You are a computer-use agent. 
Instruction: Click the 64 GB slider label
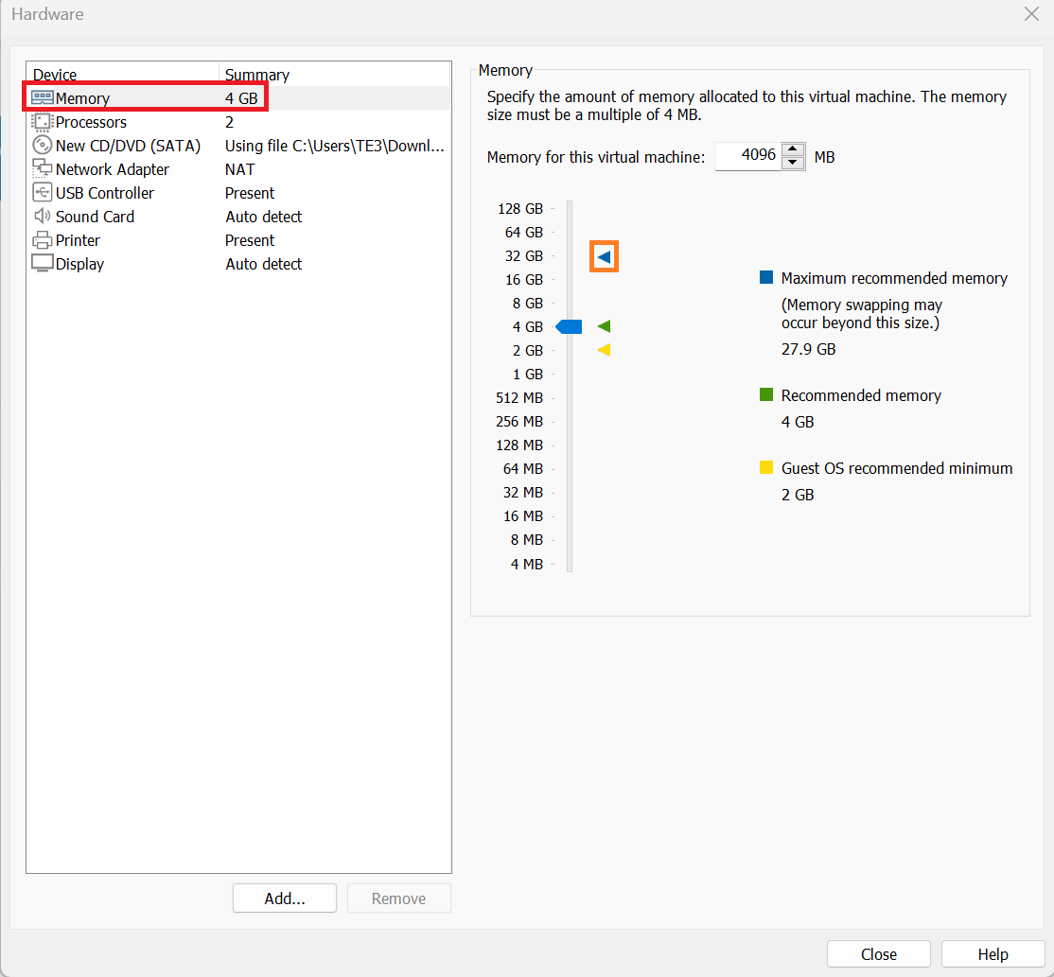(x=523, y=233)
